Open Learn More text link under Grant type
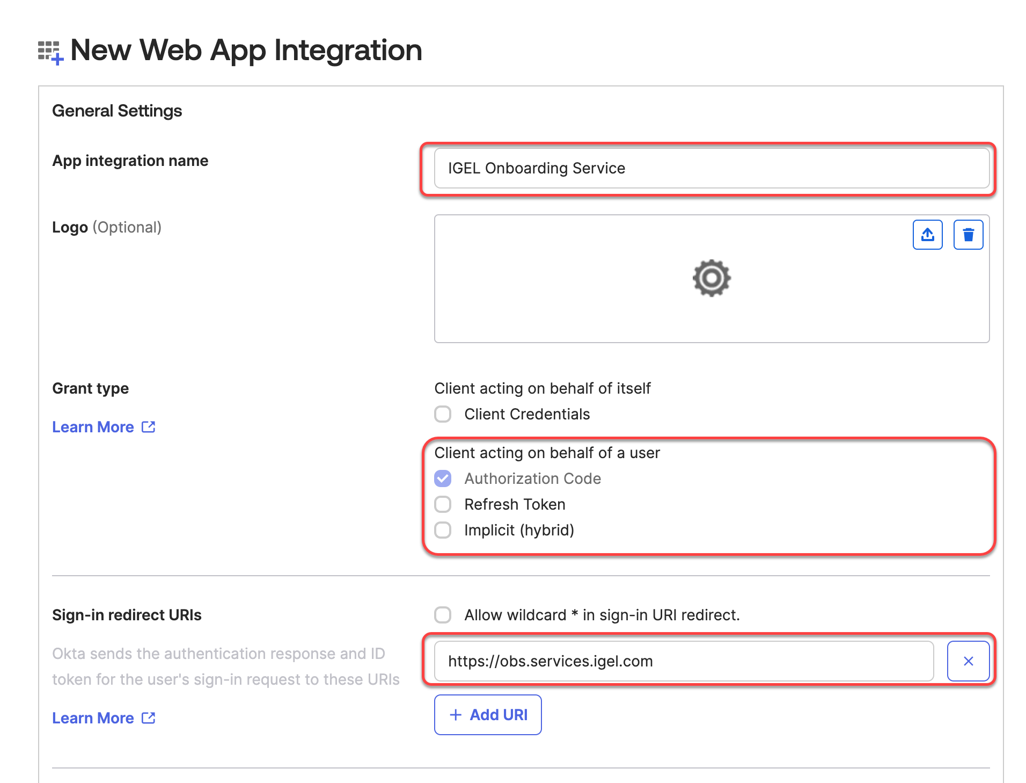Viewport: 1026px width, 783px height. coord(93,427)
